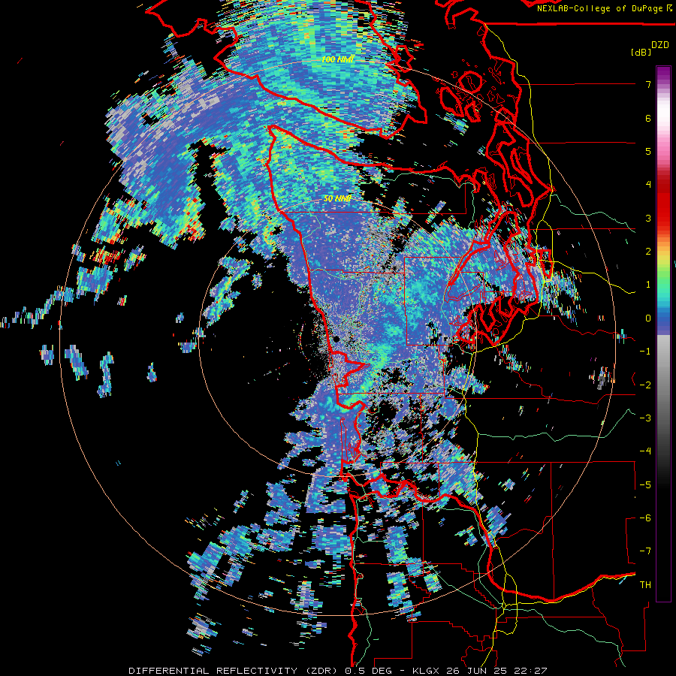The image size is (676, 676).
Task: Click the 100 NMI range ring label
Action: tap(337, 59)
